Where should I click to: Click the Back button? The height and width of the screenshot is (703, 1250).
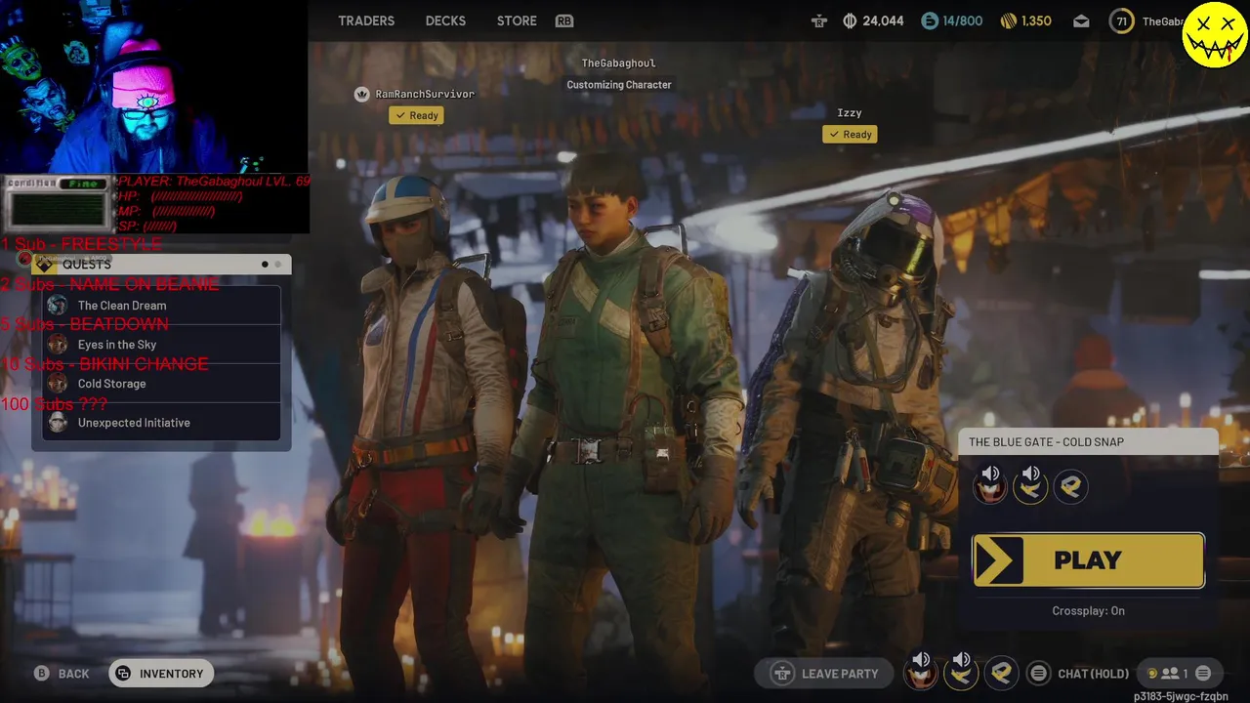pos(62,674)
